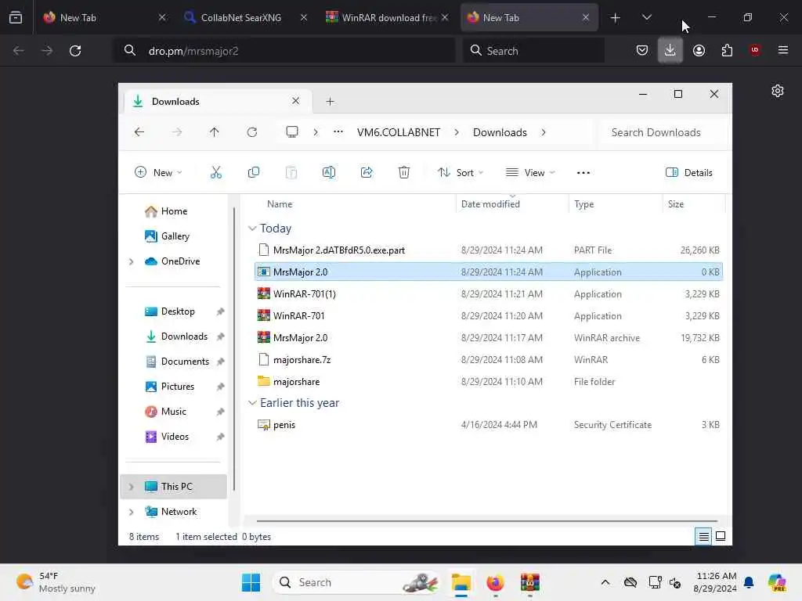Screen dimensions: 802x601
Task: Open Videos in the navigation pane
Action: pos(176,437)
